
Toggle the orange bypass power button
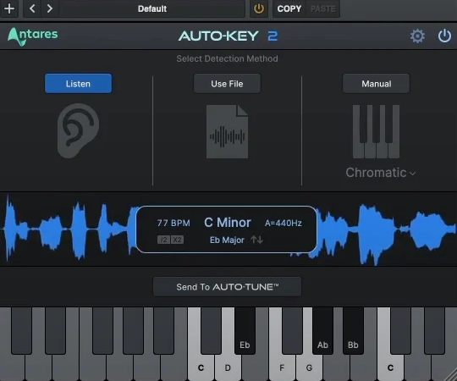(259, 8)
